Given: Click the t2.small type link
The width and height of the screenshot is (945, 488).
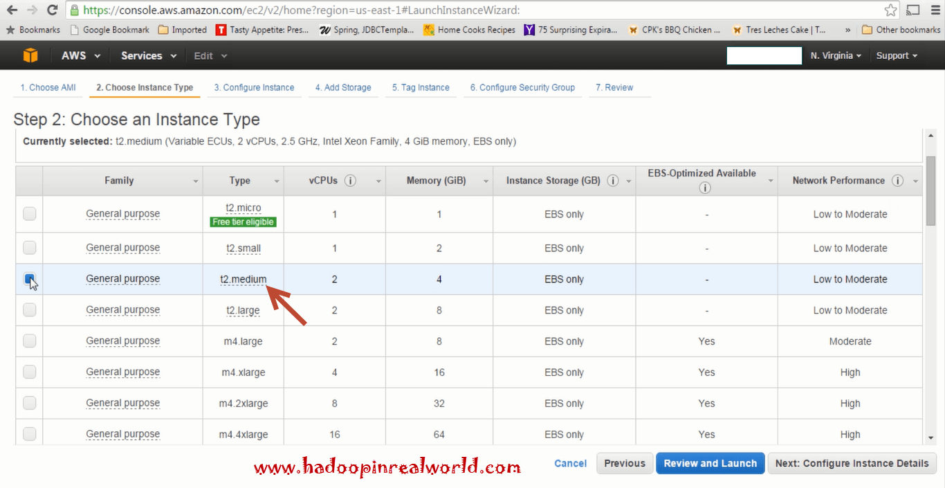Looking at the screenshot, I should point(243,248).
